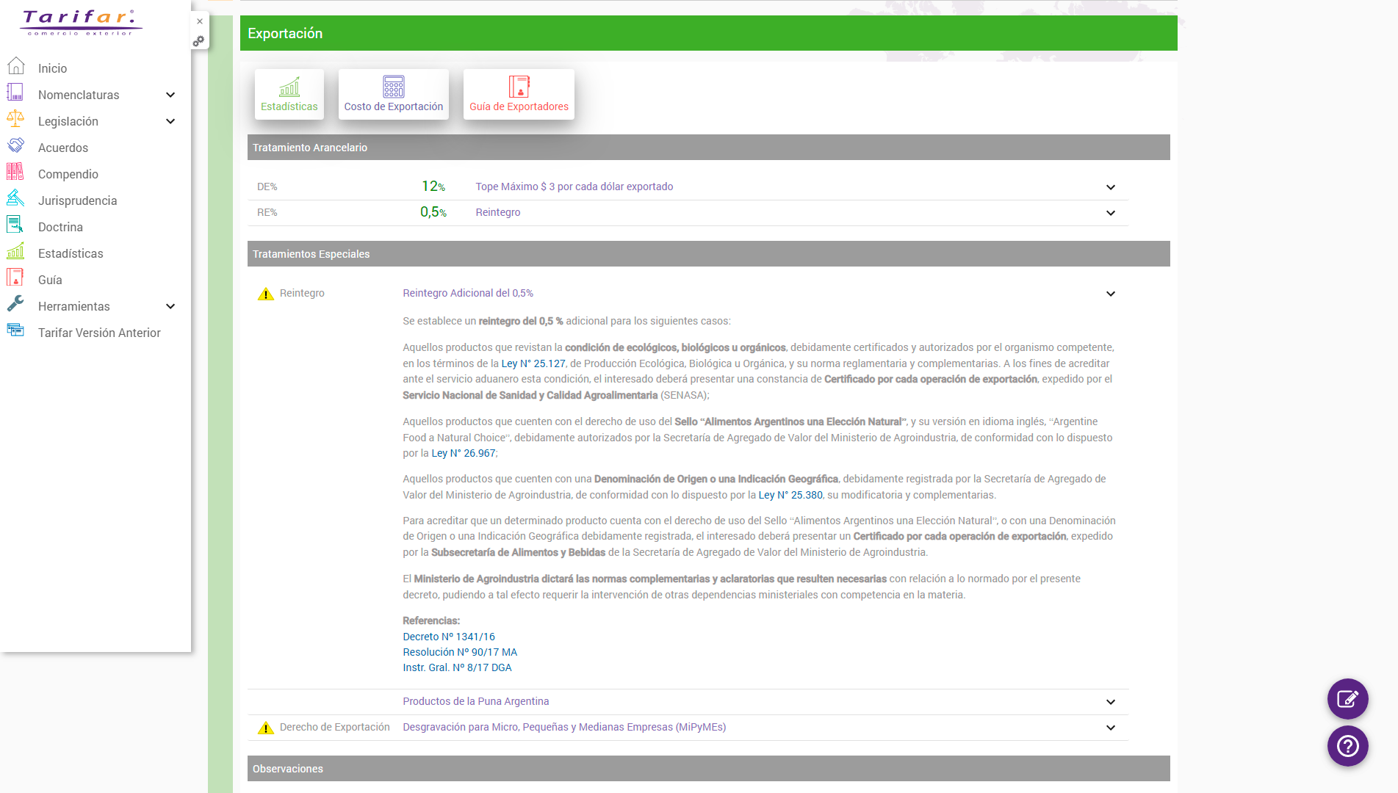Expand Productos de la Puna Argentina
This screenshot has height=793, width=1398.
[x=1111, y=702]
